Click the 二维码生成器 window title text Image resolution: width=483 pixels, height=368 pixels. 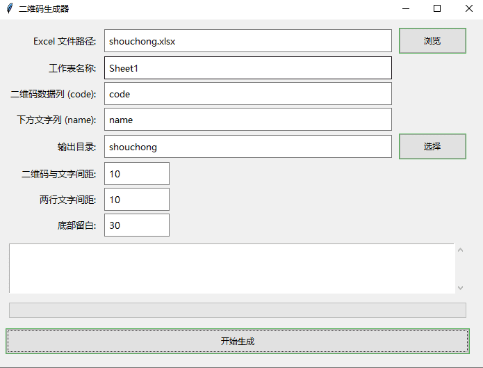pyautogui.click(x=44, y=9)
